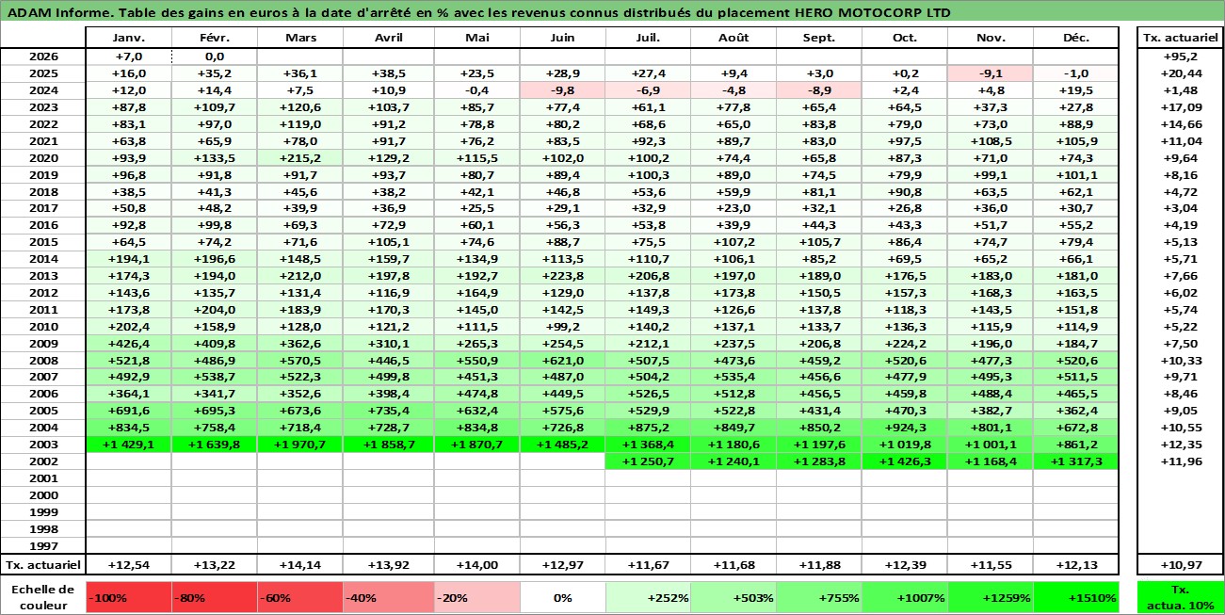Select the Nov. column header
The height and width of the screenshot is (615, 1225).
(x=991, y=38)
